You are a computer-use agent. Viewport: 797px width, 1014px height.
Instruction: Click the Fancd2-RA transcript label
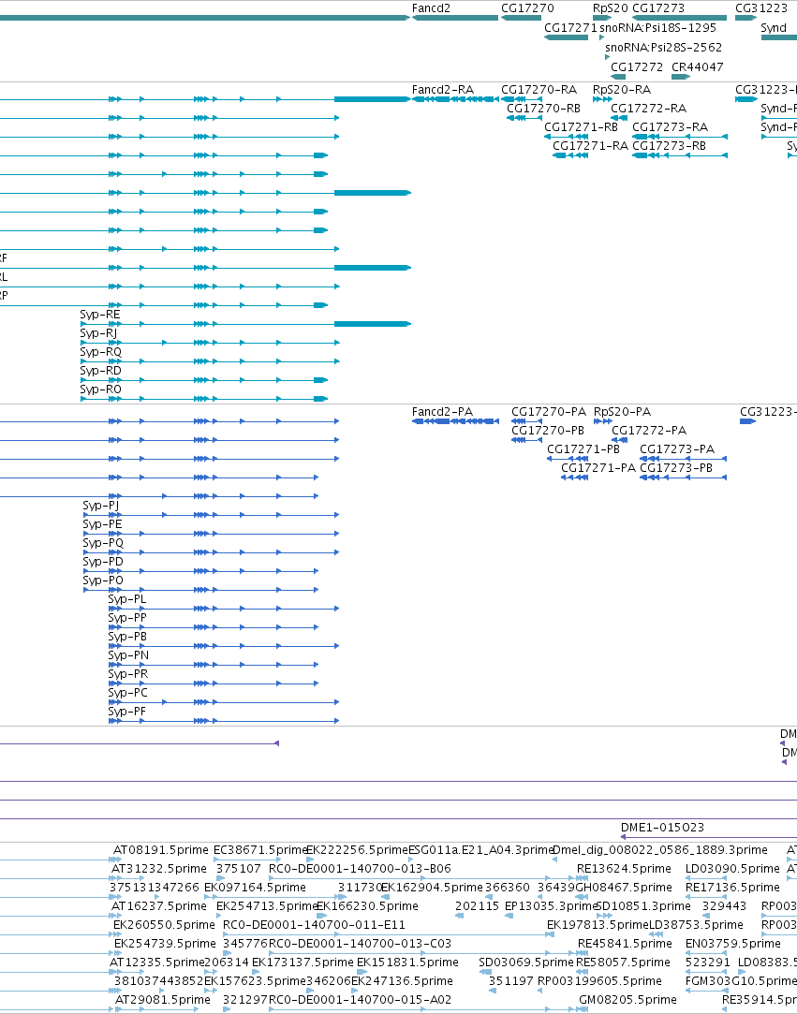tap(442, 90)
